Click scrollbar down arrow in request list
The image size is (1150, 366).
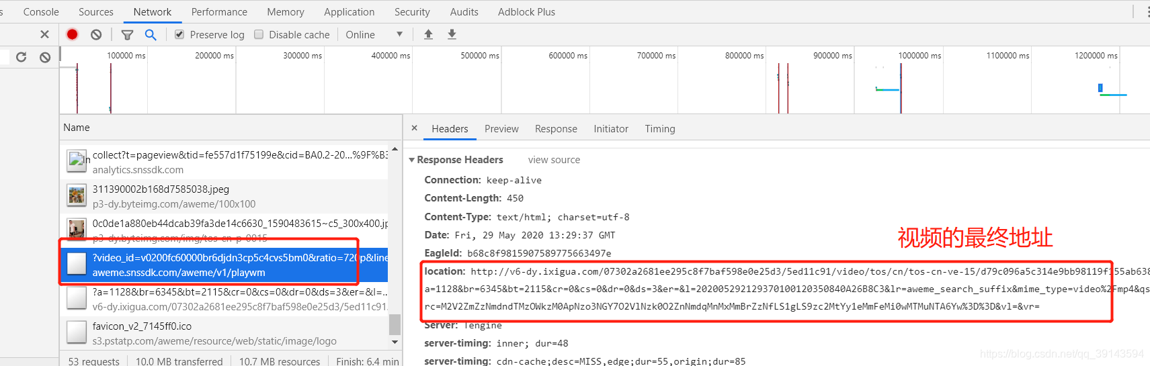395,341
